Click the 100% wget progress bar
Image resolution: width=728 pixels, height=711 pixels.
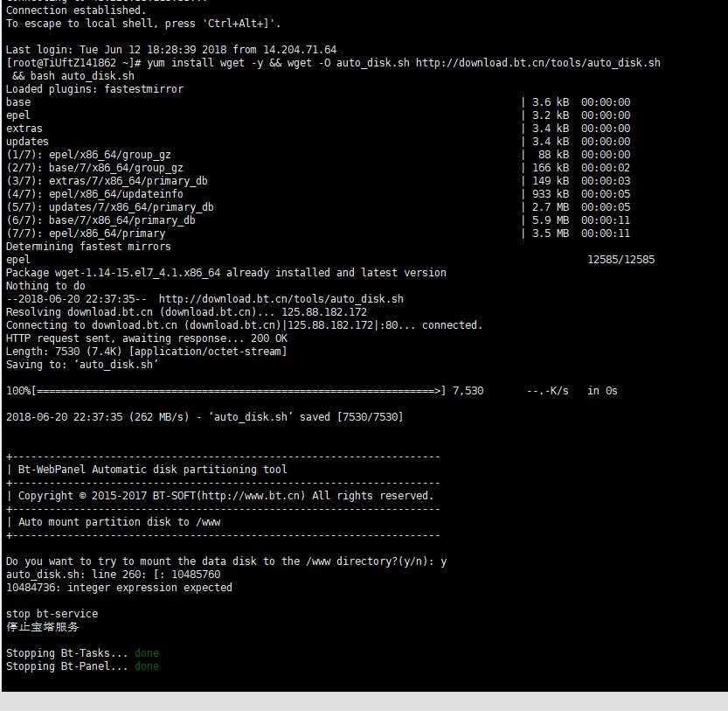[226, 391]
